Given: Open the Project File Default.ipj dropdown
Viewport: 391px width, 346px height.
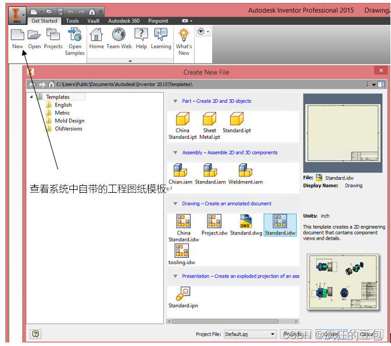Looking at the screenshot, I should pos(250,334).
